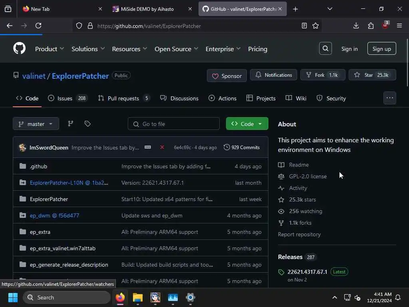Toggle reader view icon in address bar
Viewport: 409px width, 307px height.
304,26
